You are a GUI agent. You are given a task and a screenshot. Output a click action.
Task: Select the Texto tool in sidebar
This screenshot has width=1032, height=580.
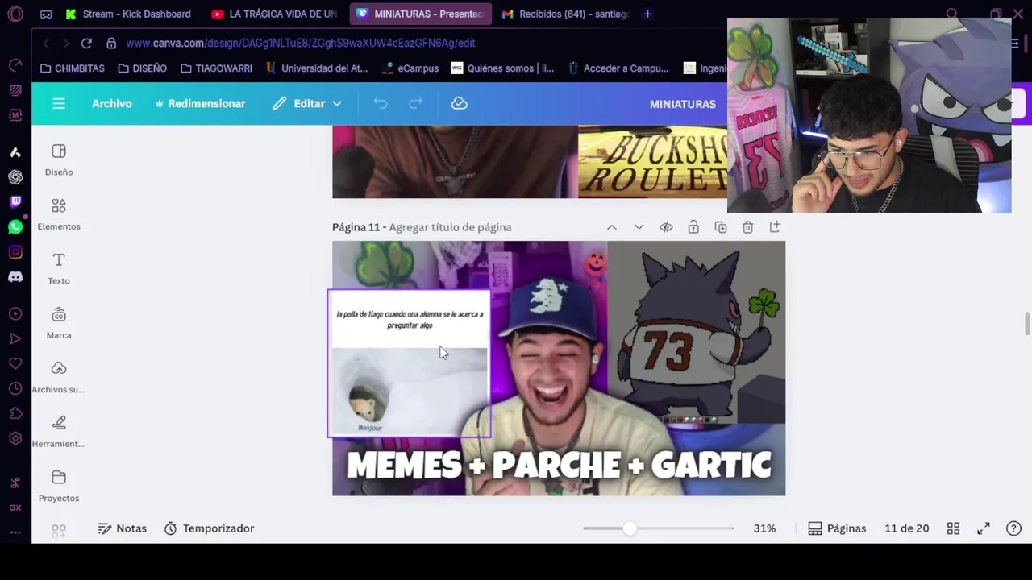pos(59,268)
